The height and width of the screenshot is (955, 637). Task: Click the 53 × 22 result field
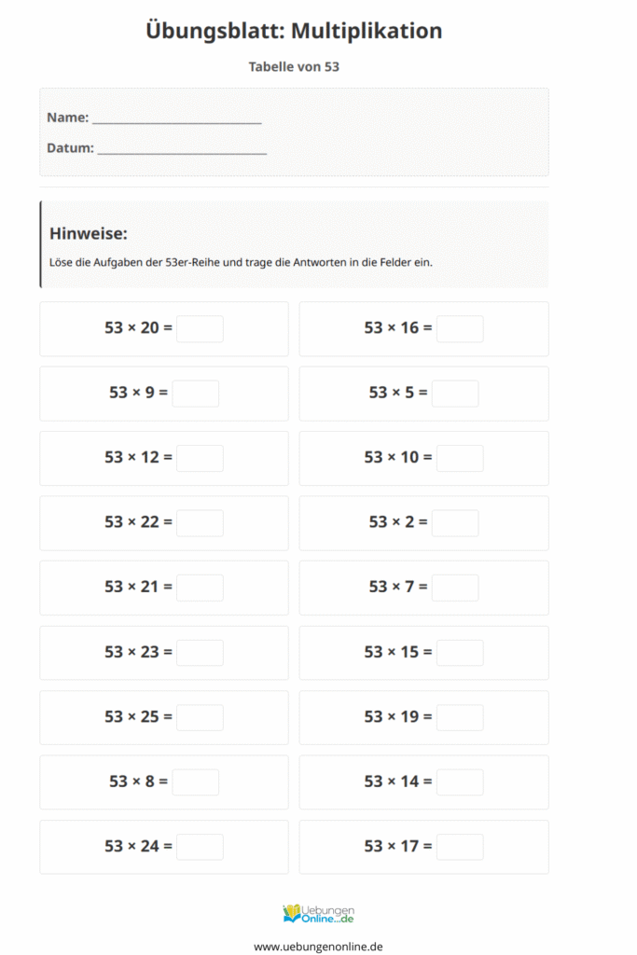[x=200, y=523]
